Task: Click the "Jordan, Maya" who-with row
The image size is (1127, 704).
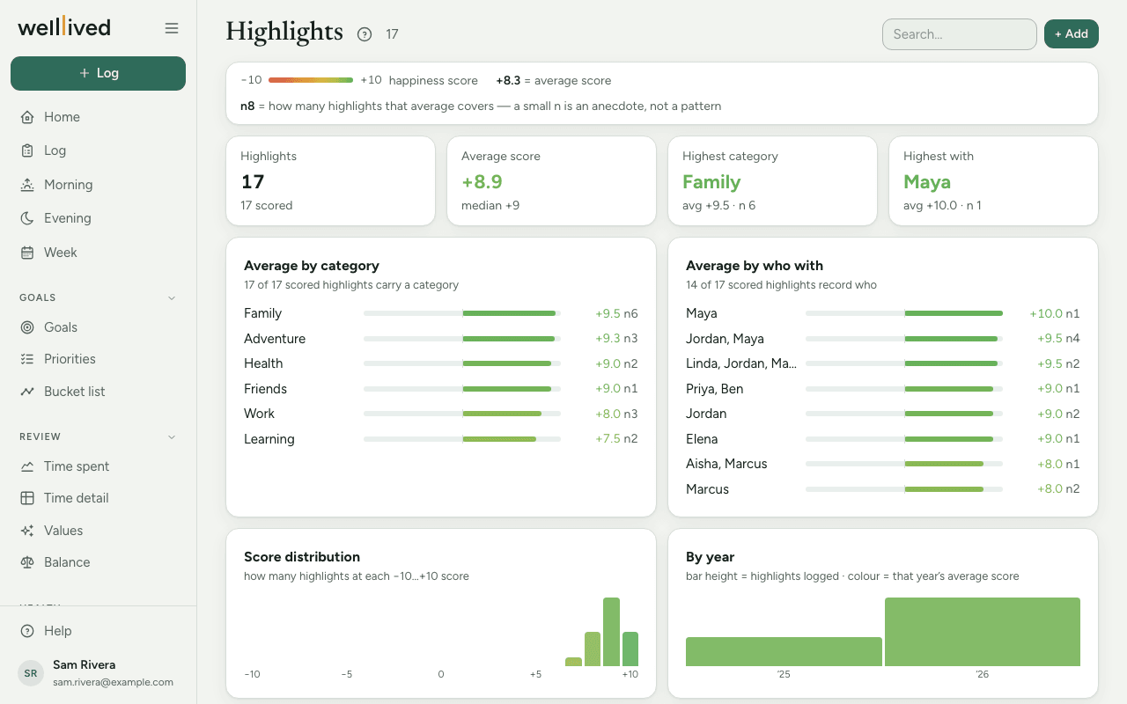Action: pyautogui.click(x=883, y=339)
